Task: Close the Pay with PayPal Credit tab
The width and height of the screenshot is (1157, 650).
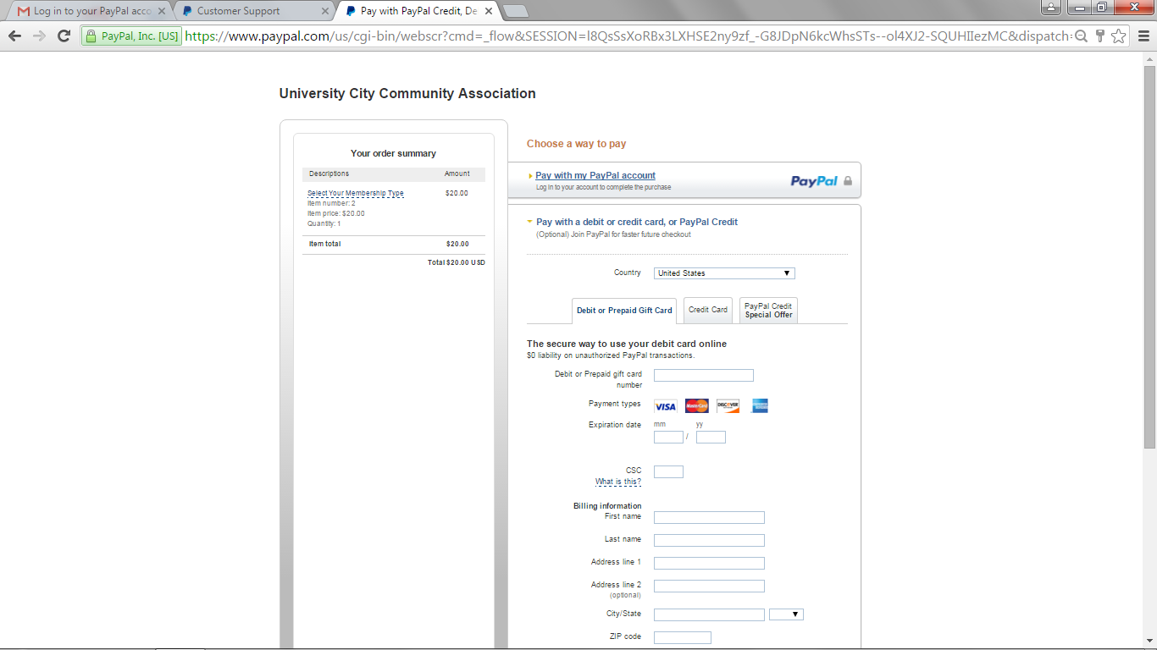Action: click(489, 11)
